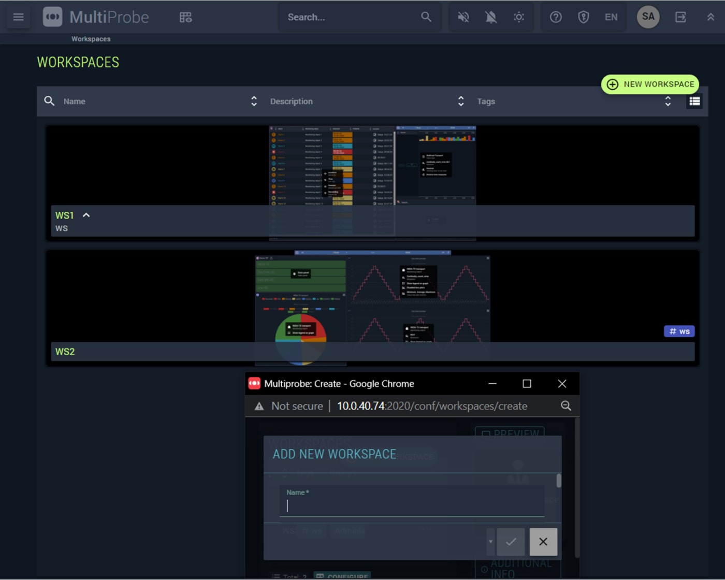The width and height of the screenshot is (725, 580).
Task: Click the filter search icon beside Name
Action: coord(49,101)
